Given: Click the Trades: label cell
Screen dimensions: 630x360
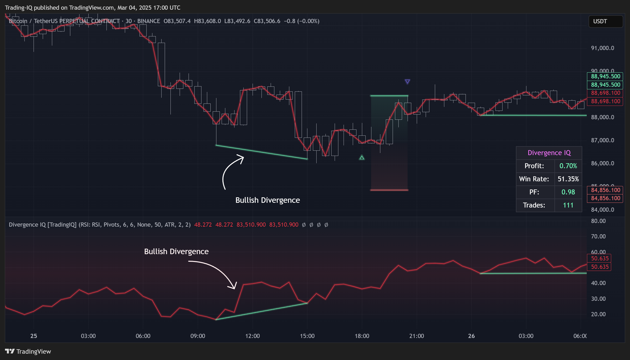Looking at the screenshot, I should (x=535, y=205).
